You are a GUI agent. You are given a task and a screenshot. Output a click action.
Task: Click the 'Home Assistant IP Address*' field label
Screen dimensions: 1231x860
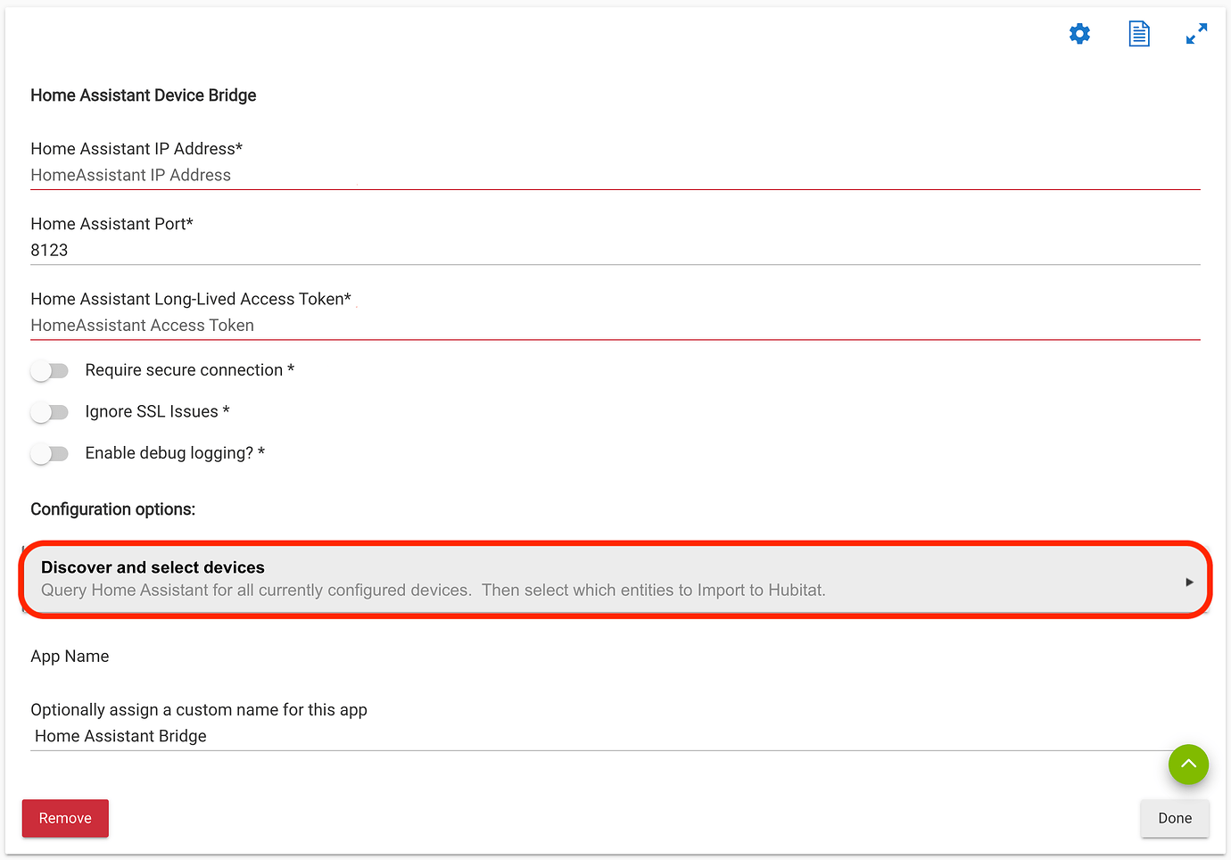coord(136,149)
